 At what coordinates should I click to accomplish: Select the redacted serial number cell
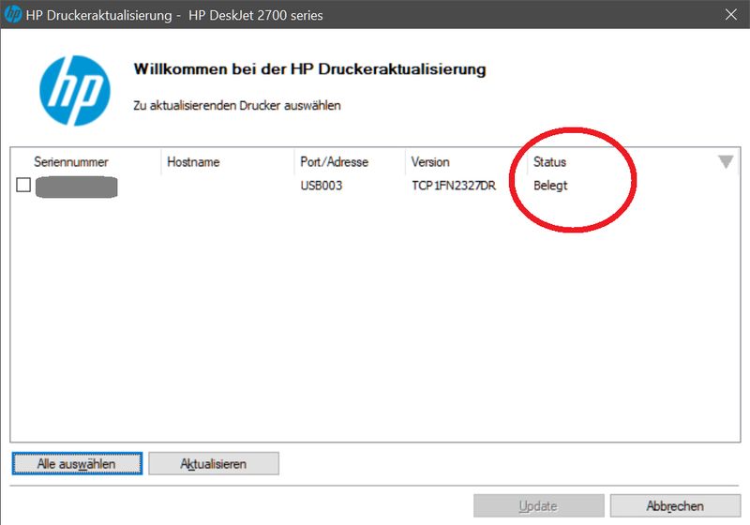(x=77, y=187)
